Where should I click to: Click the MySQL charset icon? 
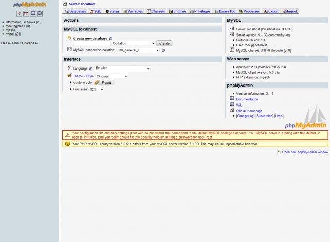pyautogui.click(x=232, y=50)
